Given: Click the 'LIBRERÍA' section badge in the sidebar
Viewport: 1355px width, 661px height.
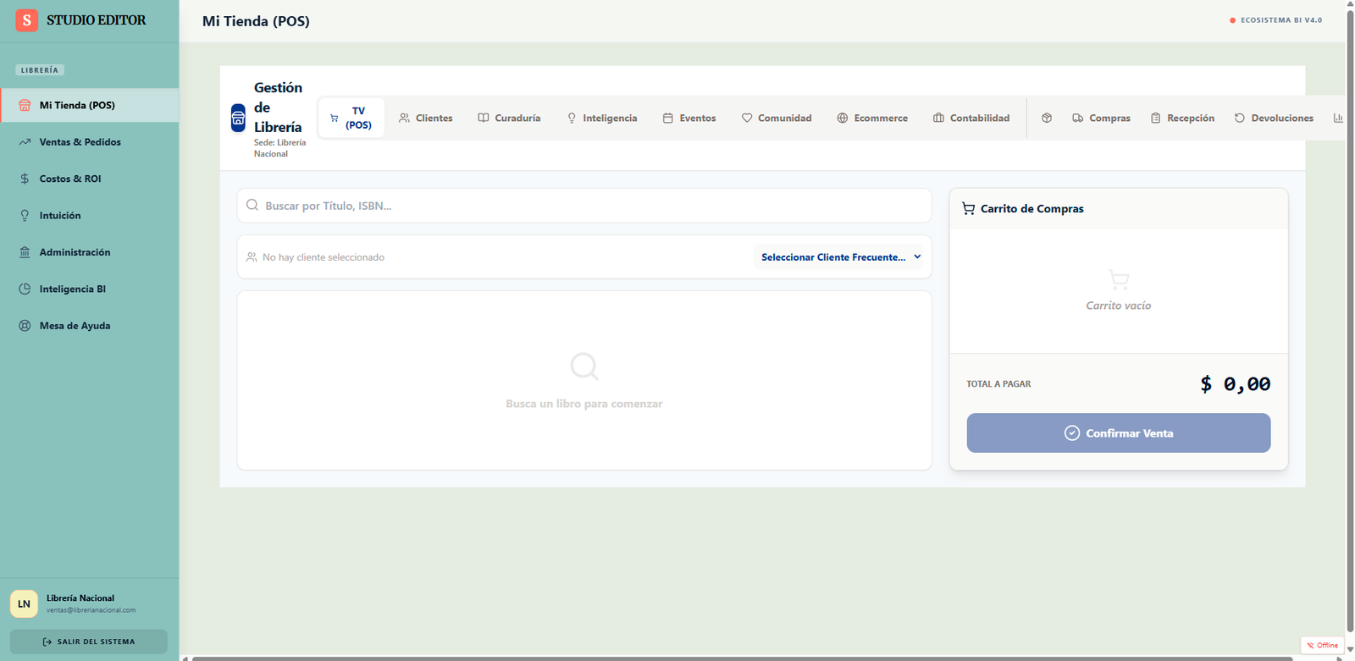Looking at the screenshot, I should [40, 70].
